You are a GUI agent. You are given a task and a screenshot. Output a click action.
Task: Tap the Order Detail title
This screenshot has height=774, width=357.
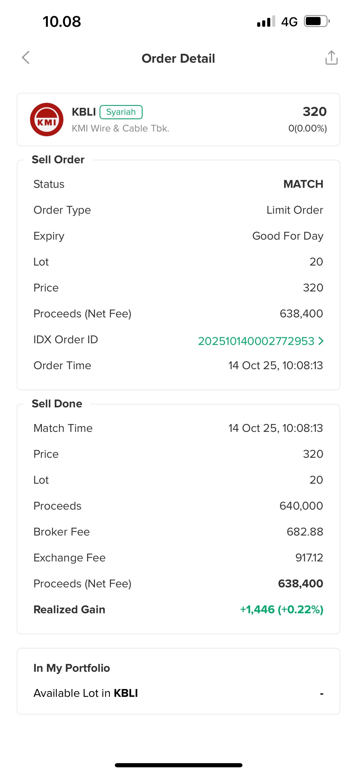[x=178, y=58]
